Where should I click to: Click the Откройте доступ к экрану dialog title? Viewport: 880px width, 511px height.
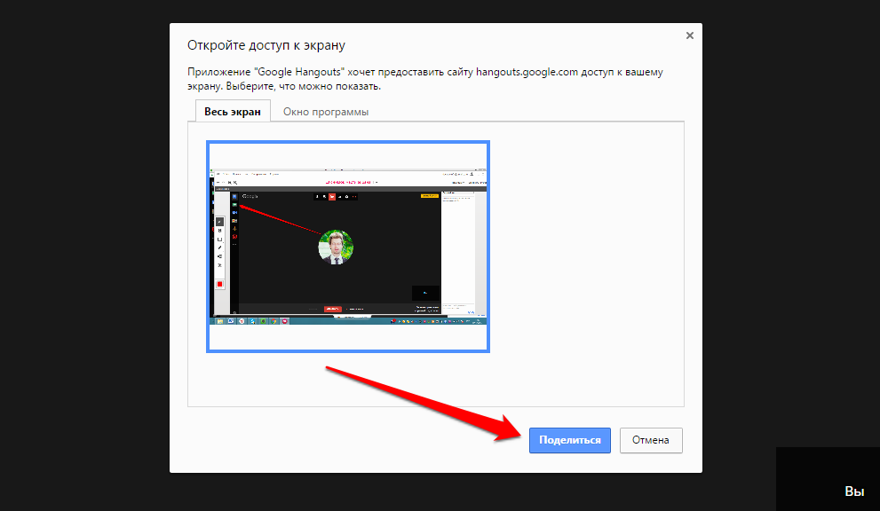(266, 45)
